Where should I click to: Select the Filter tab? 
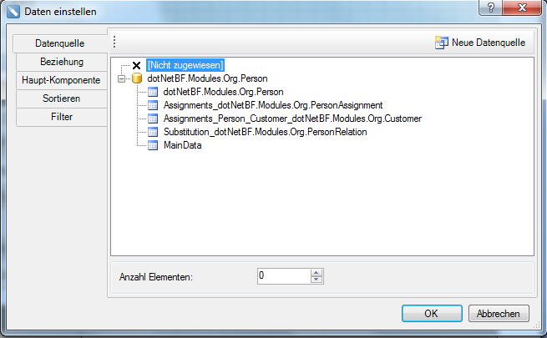pyautogui.click(x=61, y=117)
